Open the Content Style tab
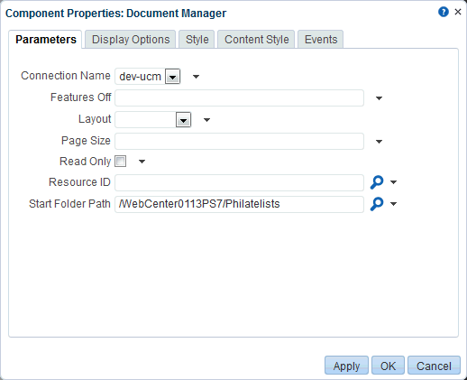The image size is (467, 380). (x=256, y=40)
